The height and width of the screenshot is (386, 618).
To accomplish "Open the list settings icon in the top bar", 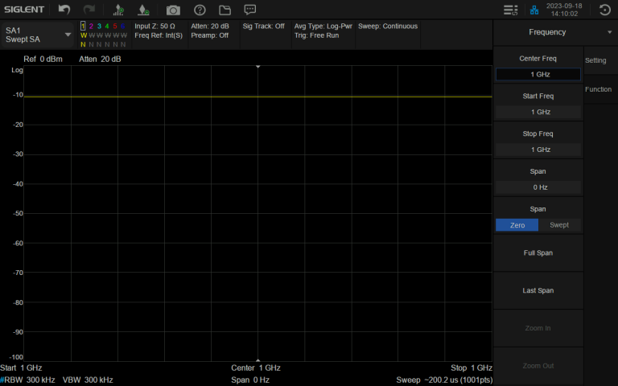I will point(510,10).
